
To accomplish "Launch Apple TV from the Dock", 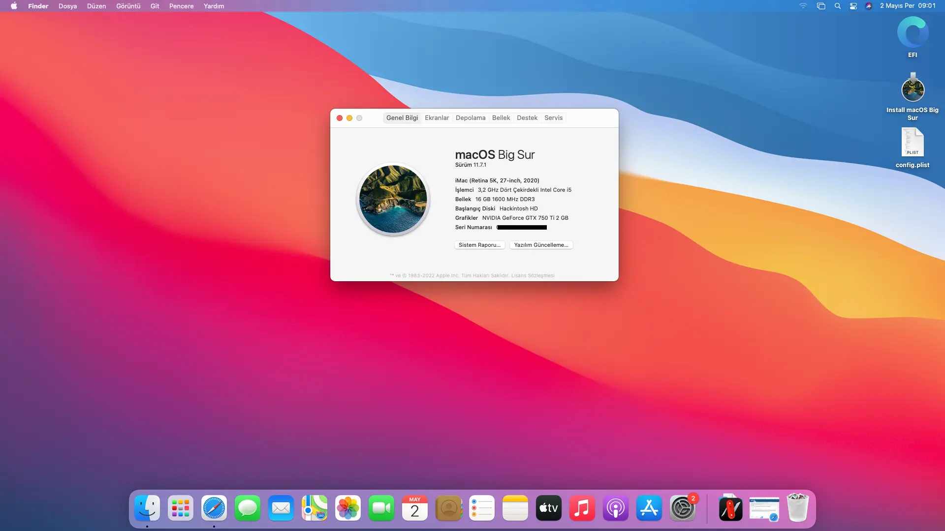I will pyautogui.click(x=549, y=508).
